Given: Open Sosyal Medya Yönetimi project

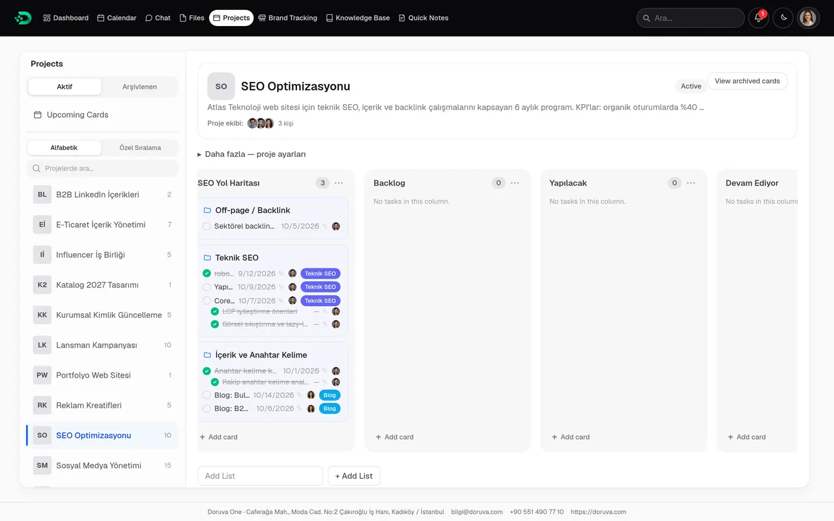Looking at the screenshot, I should [x=102, y=466].
